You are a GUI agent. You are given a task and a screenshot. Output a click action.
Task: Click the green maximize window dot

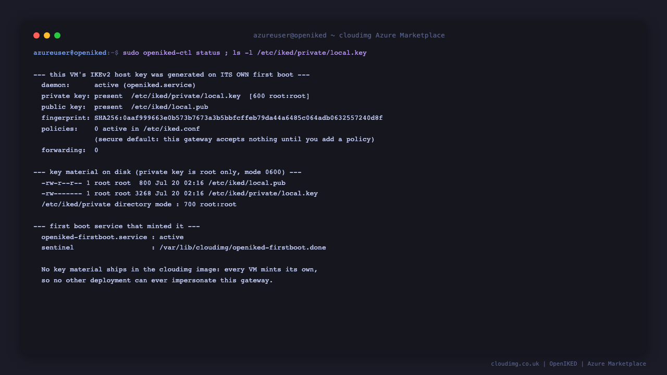[x=57, y=35]
